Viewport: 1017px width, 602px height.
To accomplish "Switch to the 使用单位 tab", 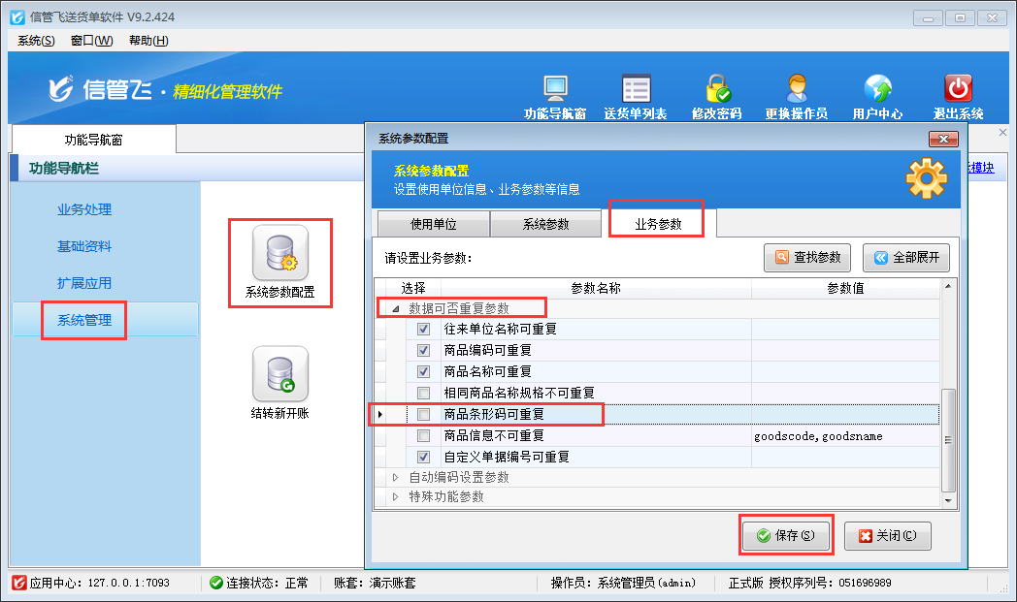I will pos(433,225).
